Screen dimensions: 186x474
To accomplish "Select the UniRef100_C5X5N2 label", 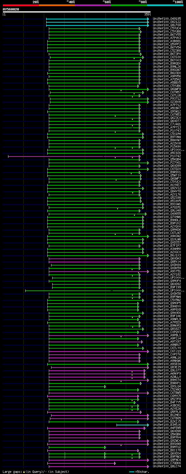I will pos(167,300).
